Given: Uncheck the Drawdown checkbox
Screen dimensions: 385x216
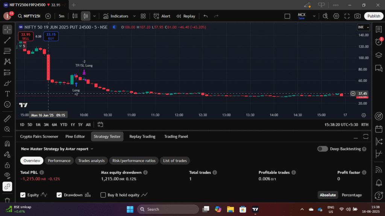Looking at the screenshot, I should [x=59, y=195].
